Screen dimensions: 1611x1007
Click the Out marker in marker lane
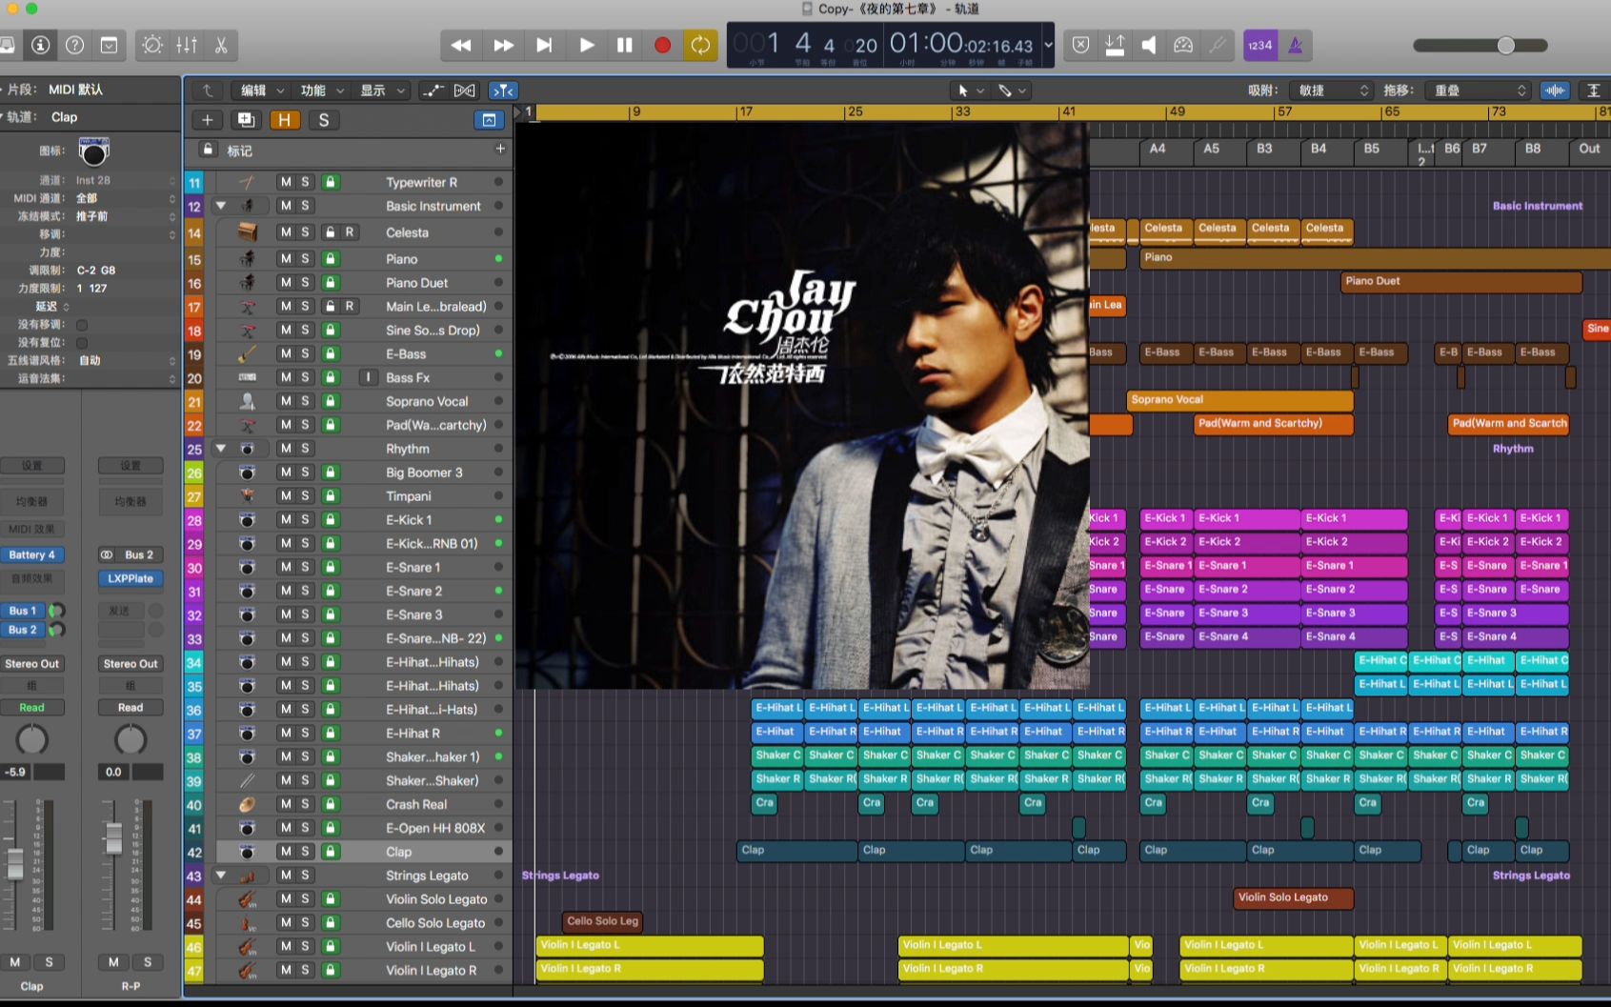[1589, 149]
